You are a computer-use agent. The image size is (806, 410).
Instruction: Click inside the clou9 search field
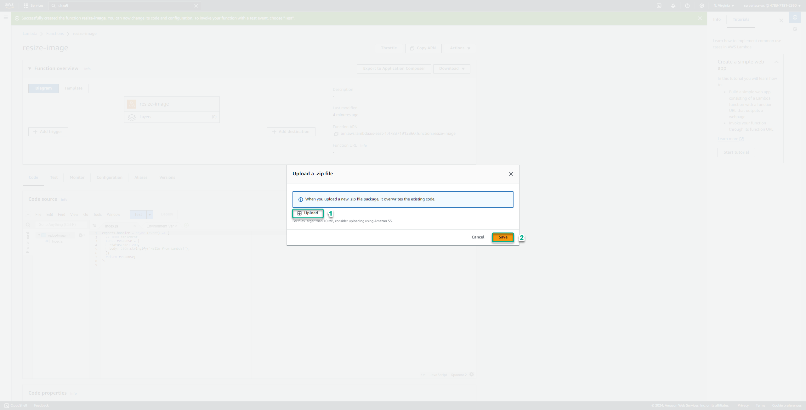tap(124, 6)
